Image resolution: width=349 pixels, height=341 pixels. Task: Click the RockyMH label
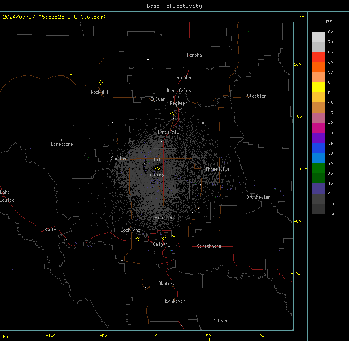pyautogui.click(x=99, y=92)
